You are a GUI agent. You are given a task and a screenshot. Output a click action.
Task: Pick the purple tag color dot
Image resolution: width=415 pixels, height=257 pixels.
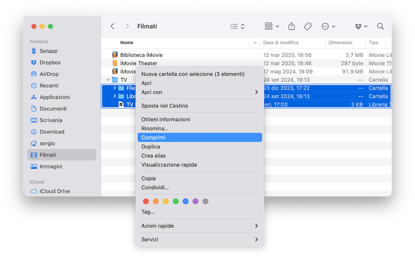(195, 201)
